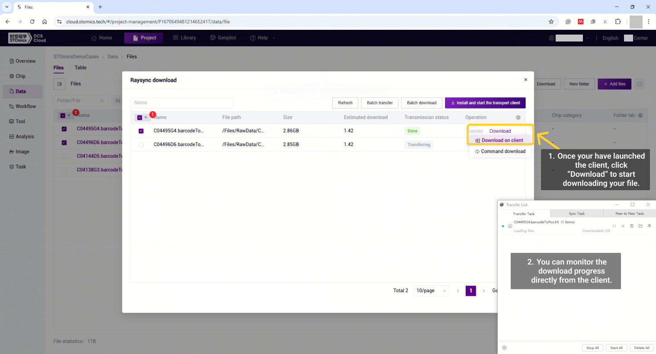Bookmark this page with star icon
The width and height of the screenshot is (656, 354).
pos(551,22)
